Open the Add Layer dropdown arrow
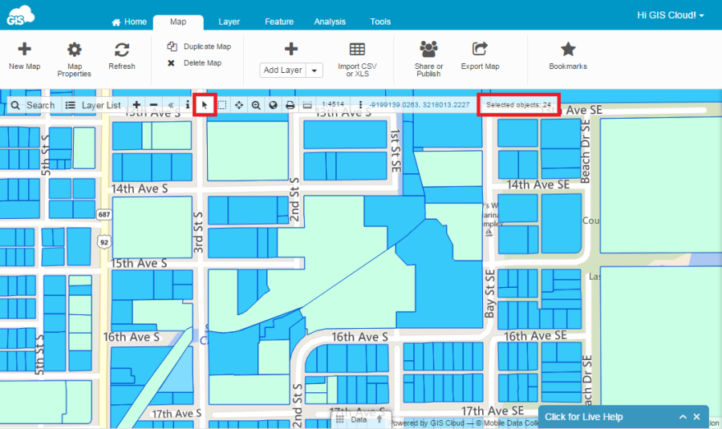Viewport: 722px width, 429px height. [315, 71]
